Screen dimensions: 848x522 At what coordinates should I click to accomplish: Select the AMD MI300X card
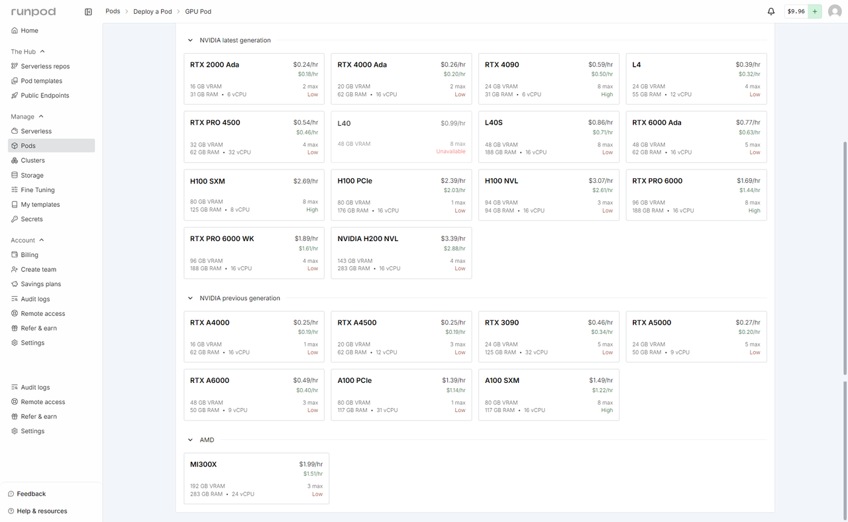tap(256, 478)
